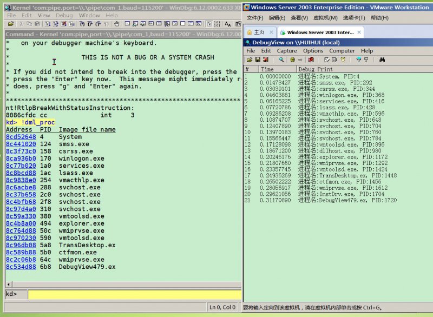
Task: Click address link 8c96db08 for TransDesktop.ex
Action: 21,245
